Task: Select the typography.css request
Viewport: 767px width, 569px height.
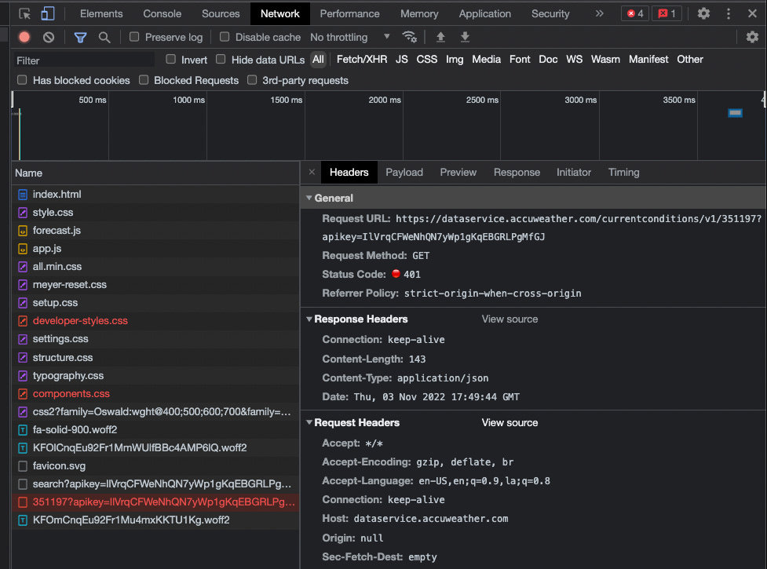Action: click(x=155, y=376)
